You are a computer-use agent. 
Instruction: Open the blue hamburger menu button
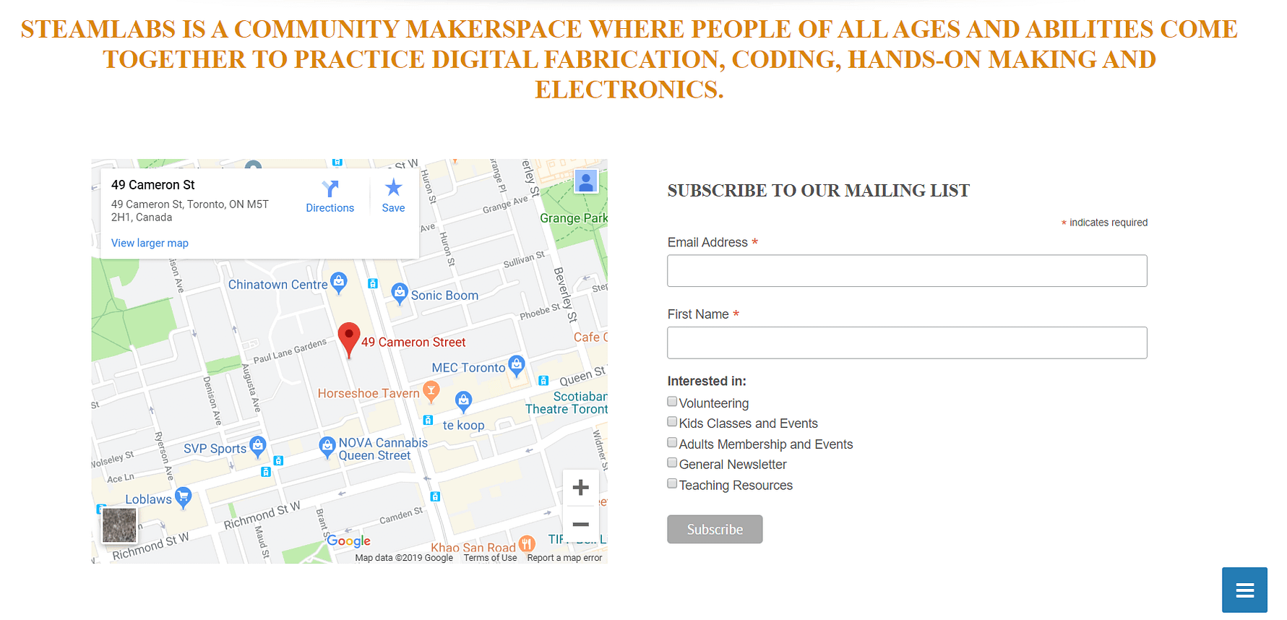tap(1244, 590)
